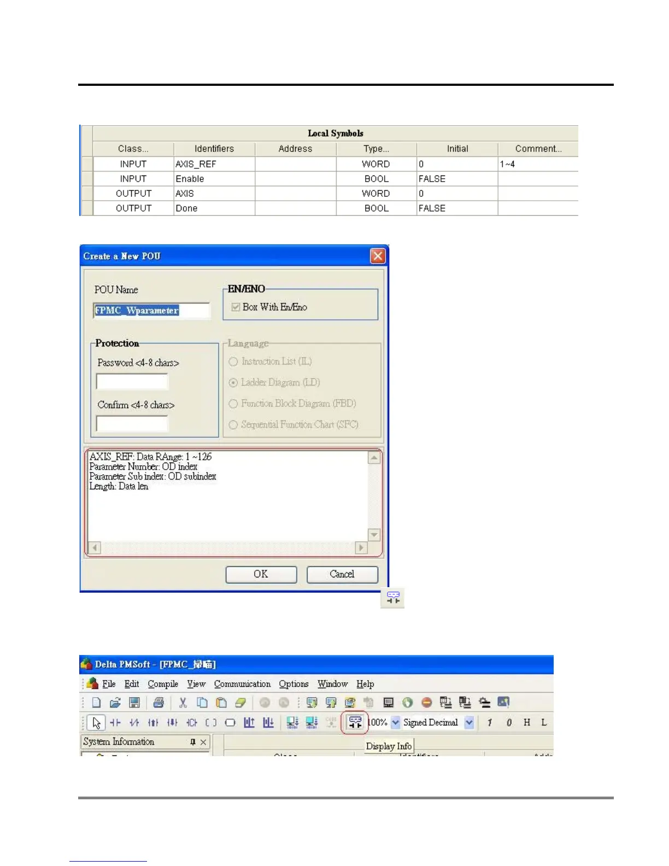Screen dimensions: 669x866
Task: Click the Type... column header
Action: [x=377, y=149]
